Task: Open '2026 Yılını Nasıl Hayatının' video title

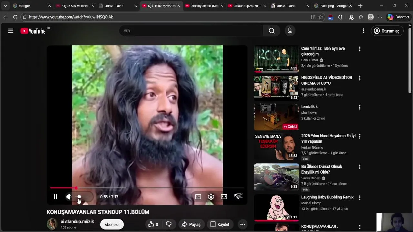Action: click(328, 139)
